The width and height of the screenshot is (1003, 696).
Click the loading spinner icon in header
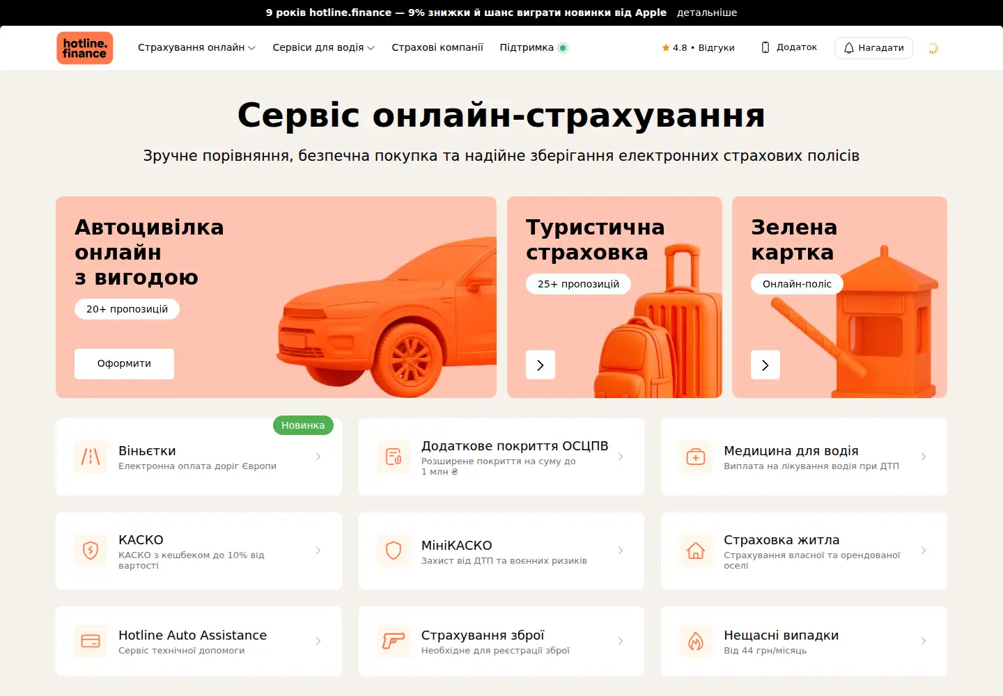point(933,48)
